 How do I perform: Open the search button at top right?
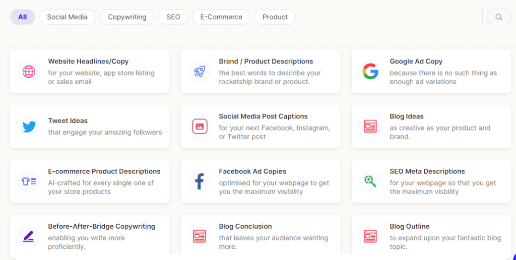click(x=498, y=17)
